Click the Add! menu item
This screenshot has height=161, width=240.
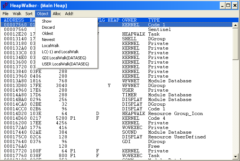[x=69, y=14]
